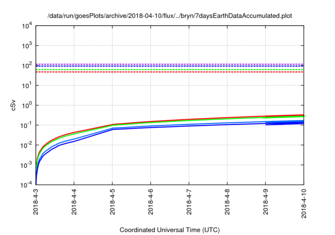Click the x-axis tick label 2018-4-6
This screenshot has height=235, width=335.
coord(151,202)
